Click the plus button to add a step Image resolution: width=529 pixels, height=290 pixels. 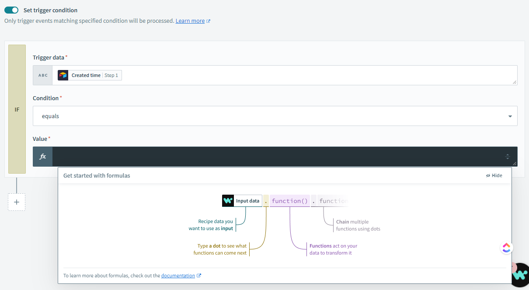(16, 202)
